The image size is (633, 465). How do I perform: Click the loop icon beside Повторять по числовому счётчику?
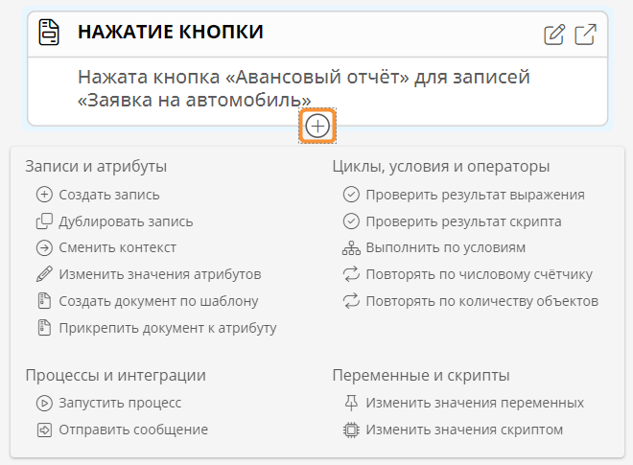click(351, 274)
